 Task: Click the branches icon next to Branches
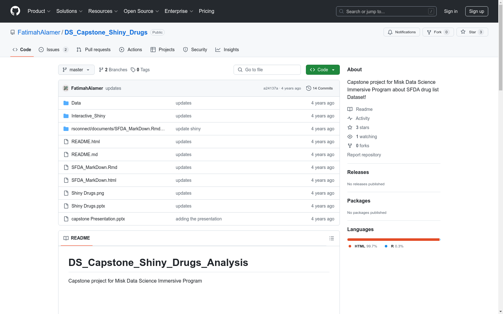point(101,70)
